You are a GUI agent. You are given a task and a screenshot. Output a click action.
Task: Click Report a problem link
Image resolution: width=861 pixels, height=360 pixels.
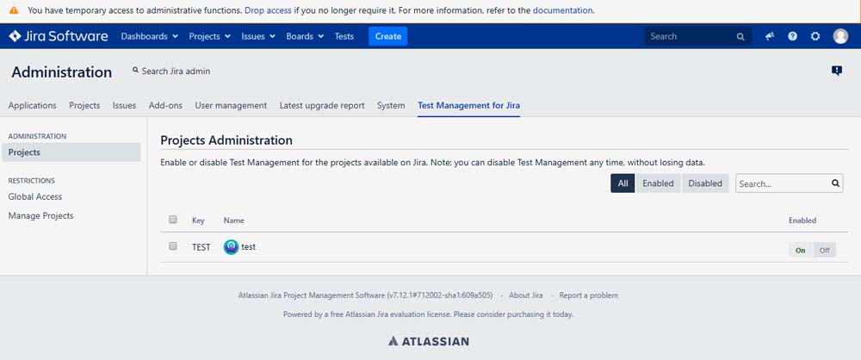pyautogui.click(x=589, y=295)
